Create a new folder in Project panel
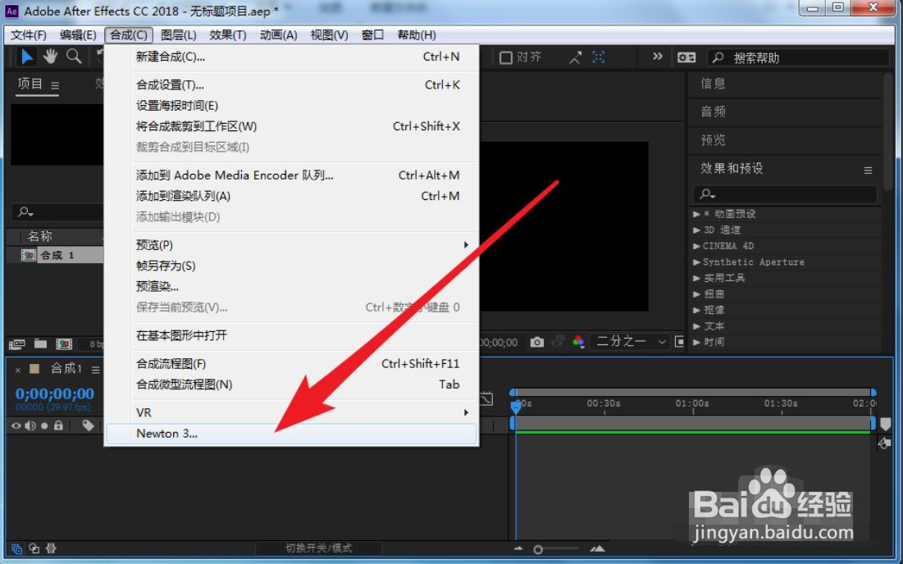This screenshot has height=564, width=903. point(40,343)
